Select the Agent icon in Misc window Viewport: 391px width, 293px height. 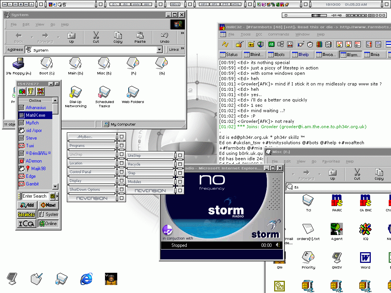click(x=337, y=232)
